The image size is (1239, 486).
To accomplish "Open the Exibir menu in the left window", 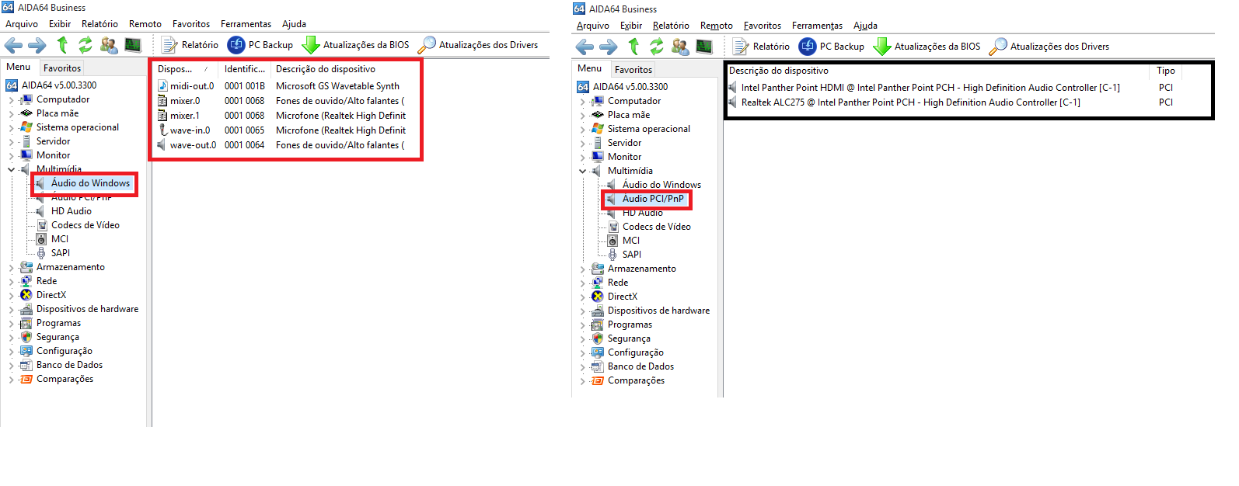I will click(x=60, y=24).
